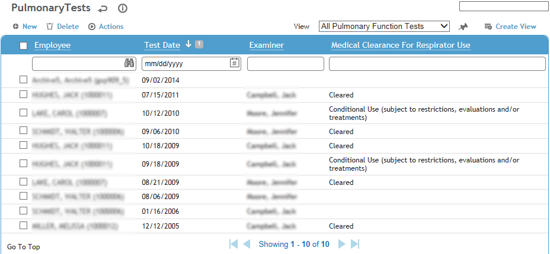The height and width of the screenshot is (254, 550).
Task: Check the row dated 07/15/2011
Action: pos(24,95)
